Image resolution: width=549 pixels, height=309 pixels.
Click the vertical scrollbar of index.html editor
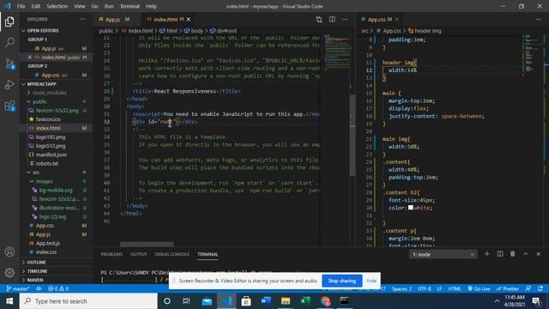[353, 135]
